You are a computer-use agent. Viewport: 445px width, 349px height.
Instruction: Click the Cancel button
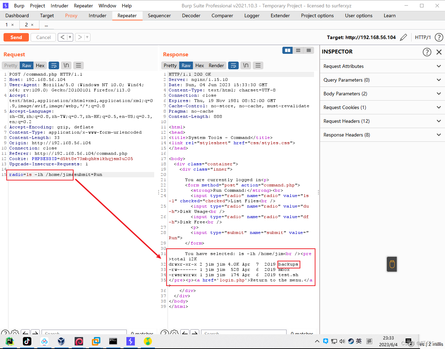(43, 37)
